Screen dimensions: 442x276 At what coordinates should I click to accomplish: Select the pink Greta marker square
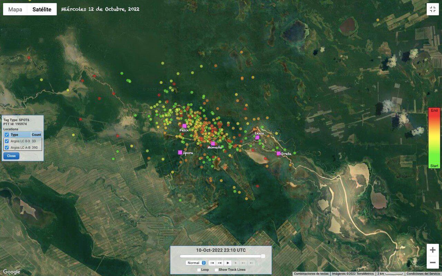point(279,154)
